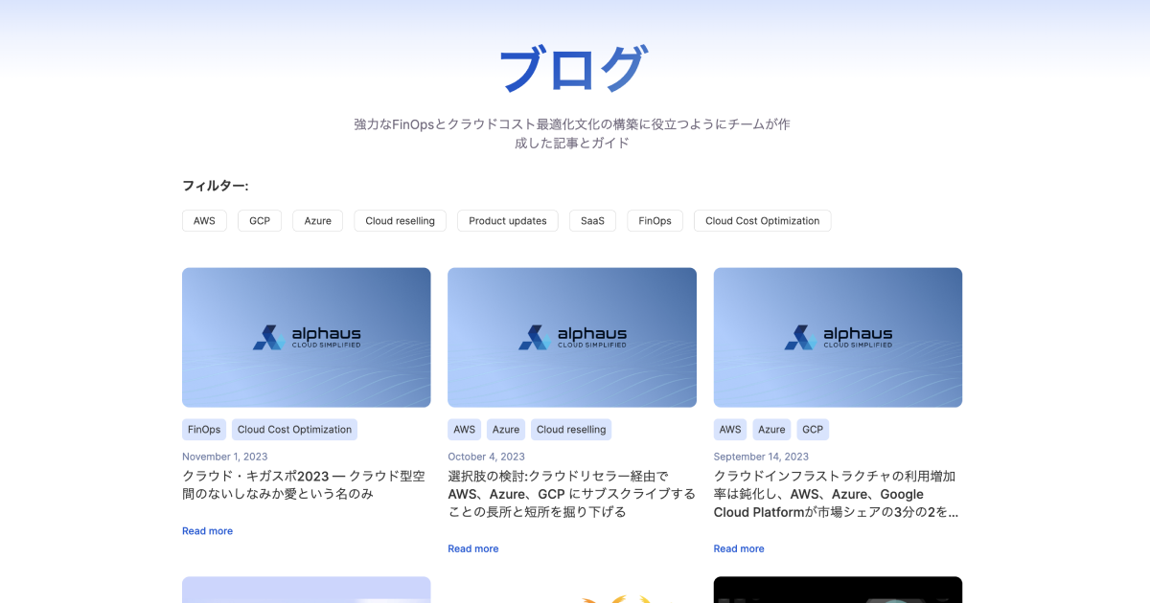Apply Cloud Cost Optimization filter chip
Viewport: 1150px width, 603px height.
763,220
